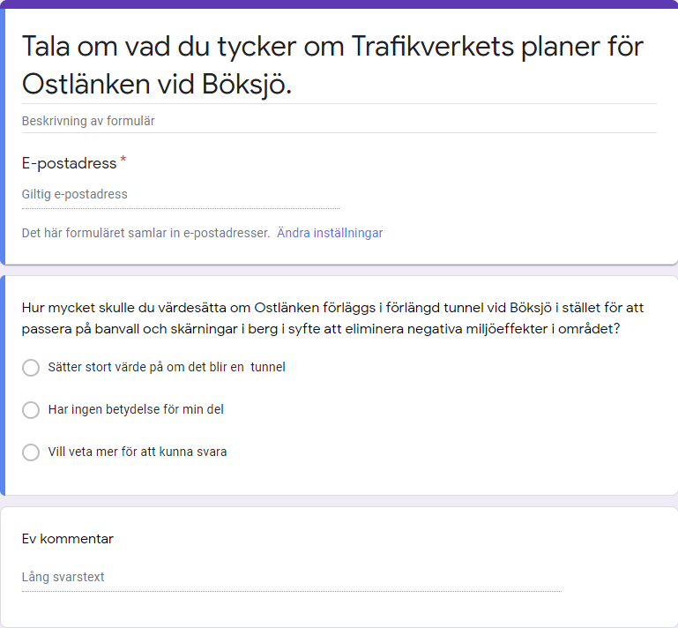
Task: Select the radio circle for 'Vill veta mer för att kunna svara'
Action: [x=31, y=452]
